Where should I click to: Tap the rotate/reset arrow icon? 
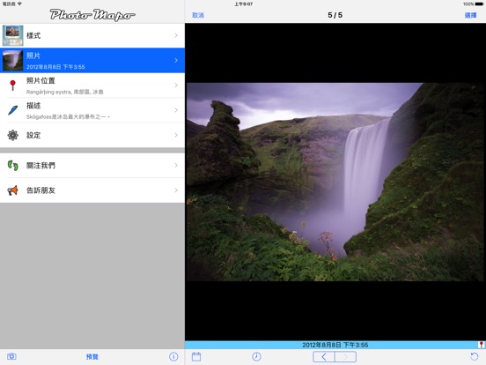coord(475,356)
